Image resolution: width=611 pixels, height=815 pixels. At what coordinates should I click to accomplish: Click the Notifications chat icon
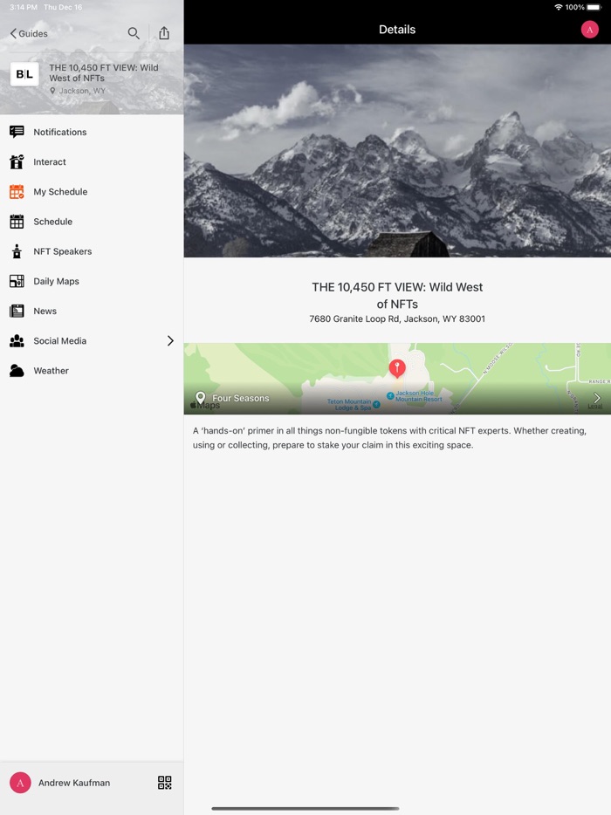point(17,132)
